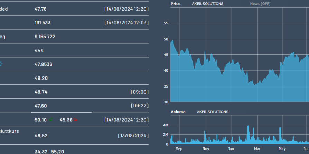Click the time stamp [09:22]
Viewport: 309px width, 154px height.
tap(140, 106)
